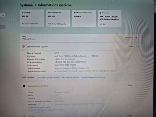Select the Installé le row label

pos(31,98)
